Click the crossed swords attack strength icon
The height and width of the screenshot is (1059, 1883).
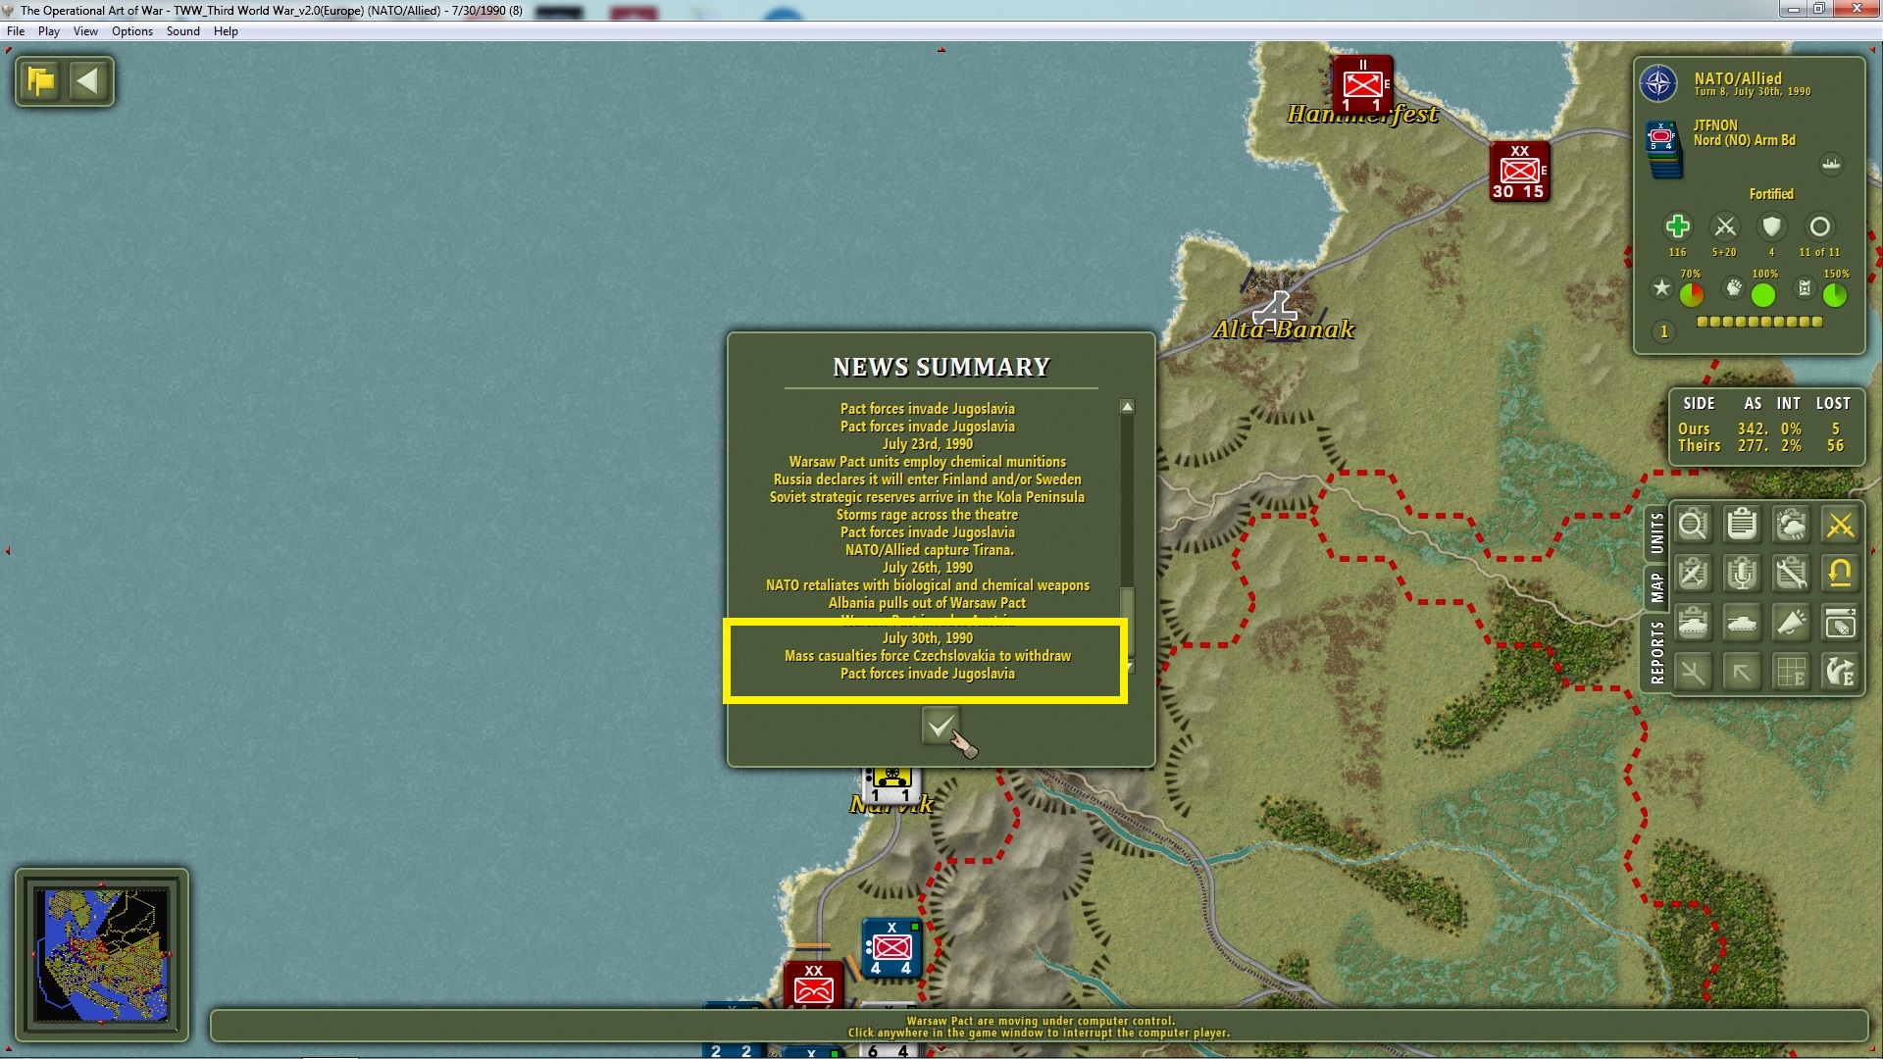pyautogui.click(x=1724, y=227)
